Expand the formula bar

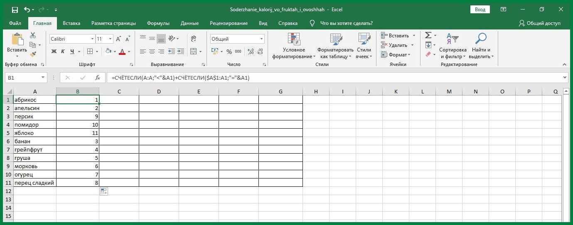point(565,78)
